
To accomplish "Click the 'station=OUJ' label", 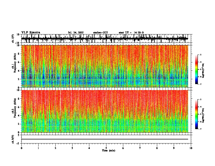I will click(x=100, y=33).
